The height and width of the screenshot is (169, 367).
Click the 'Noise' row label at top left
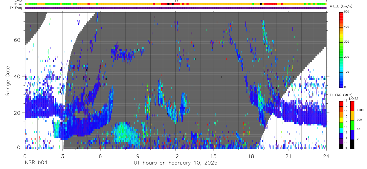(18, 4)
